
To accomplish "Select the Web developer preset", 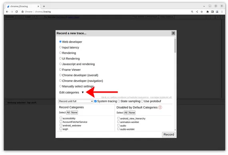I will tap(60, 42).
